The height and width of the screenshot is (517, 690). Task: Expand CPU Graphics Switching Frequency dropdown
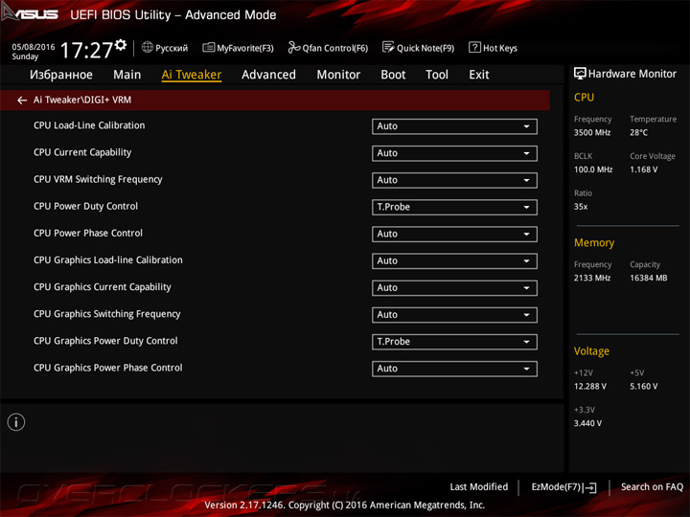tap(454, 315)
